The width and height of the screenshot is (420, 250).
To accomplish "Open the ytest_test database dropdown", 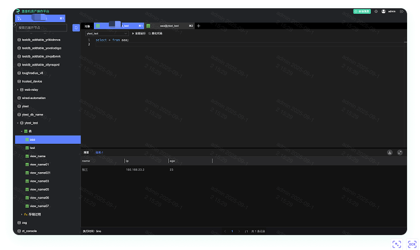I will pyautogui.click(x=107, y=34).
